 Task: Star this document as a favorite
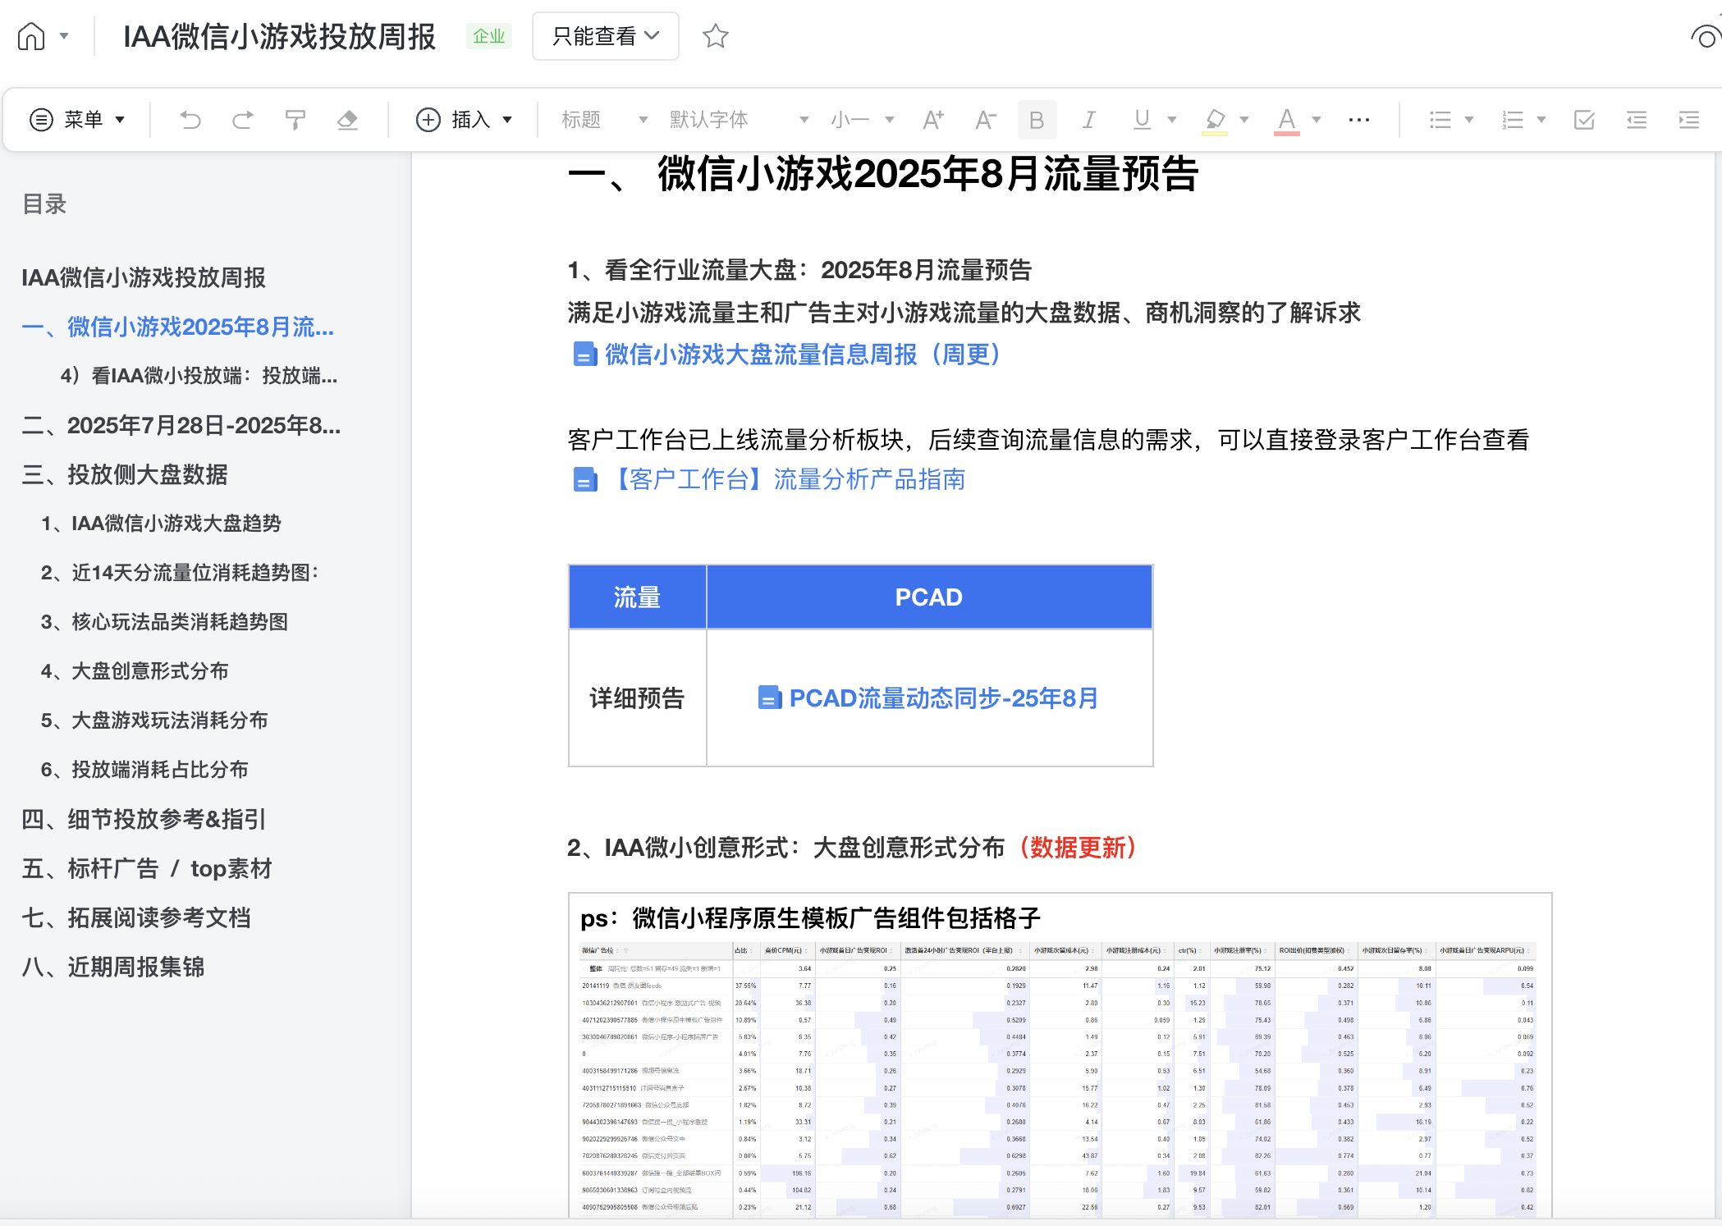(x=716, y=36)
